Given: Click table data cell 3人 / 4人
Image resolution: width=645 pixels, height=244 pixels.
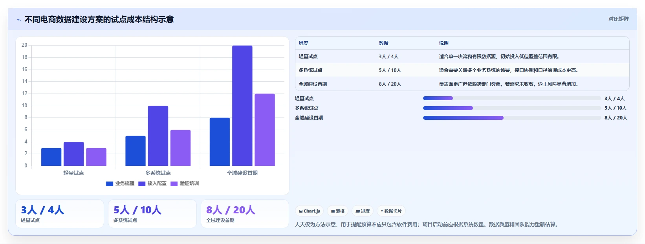Looking at the screenshot, I should pos(388,57).
